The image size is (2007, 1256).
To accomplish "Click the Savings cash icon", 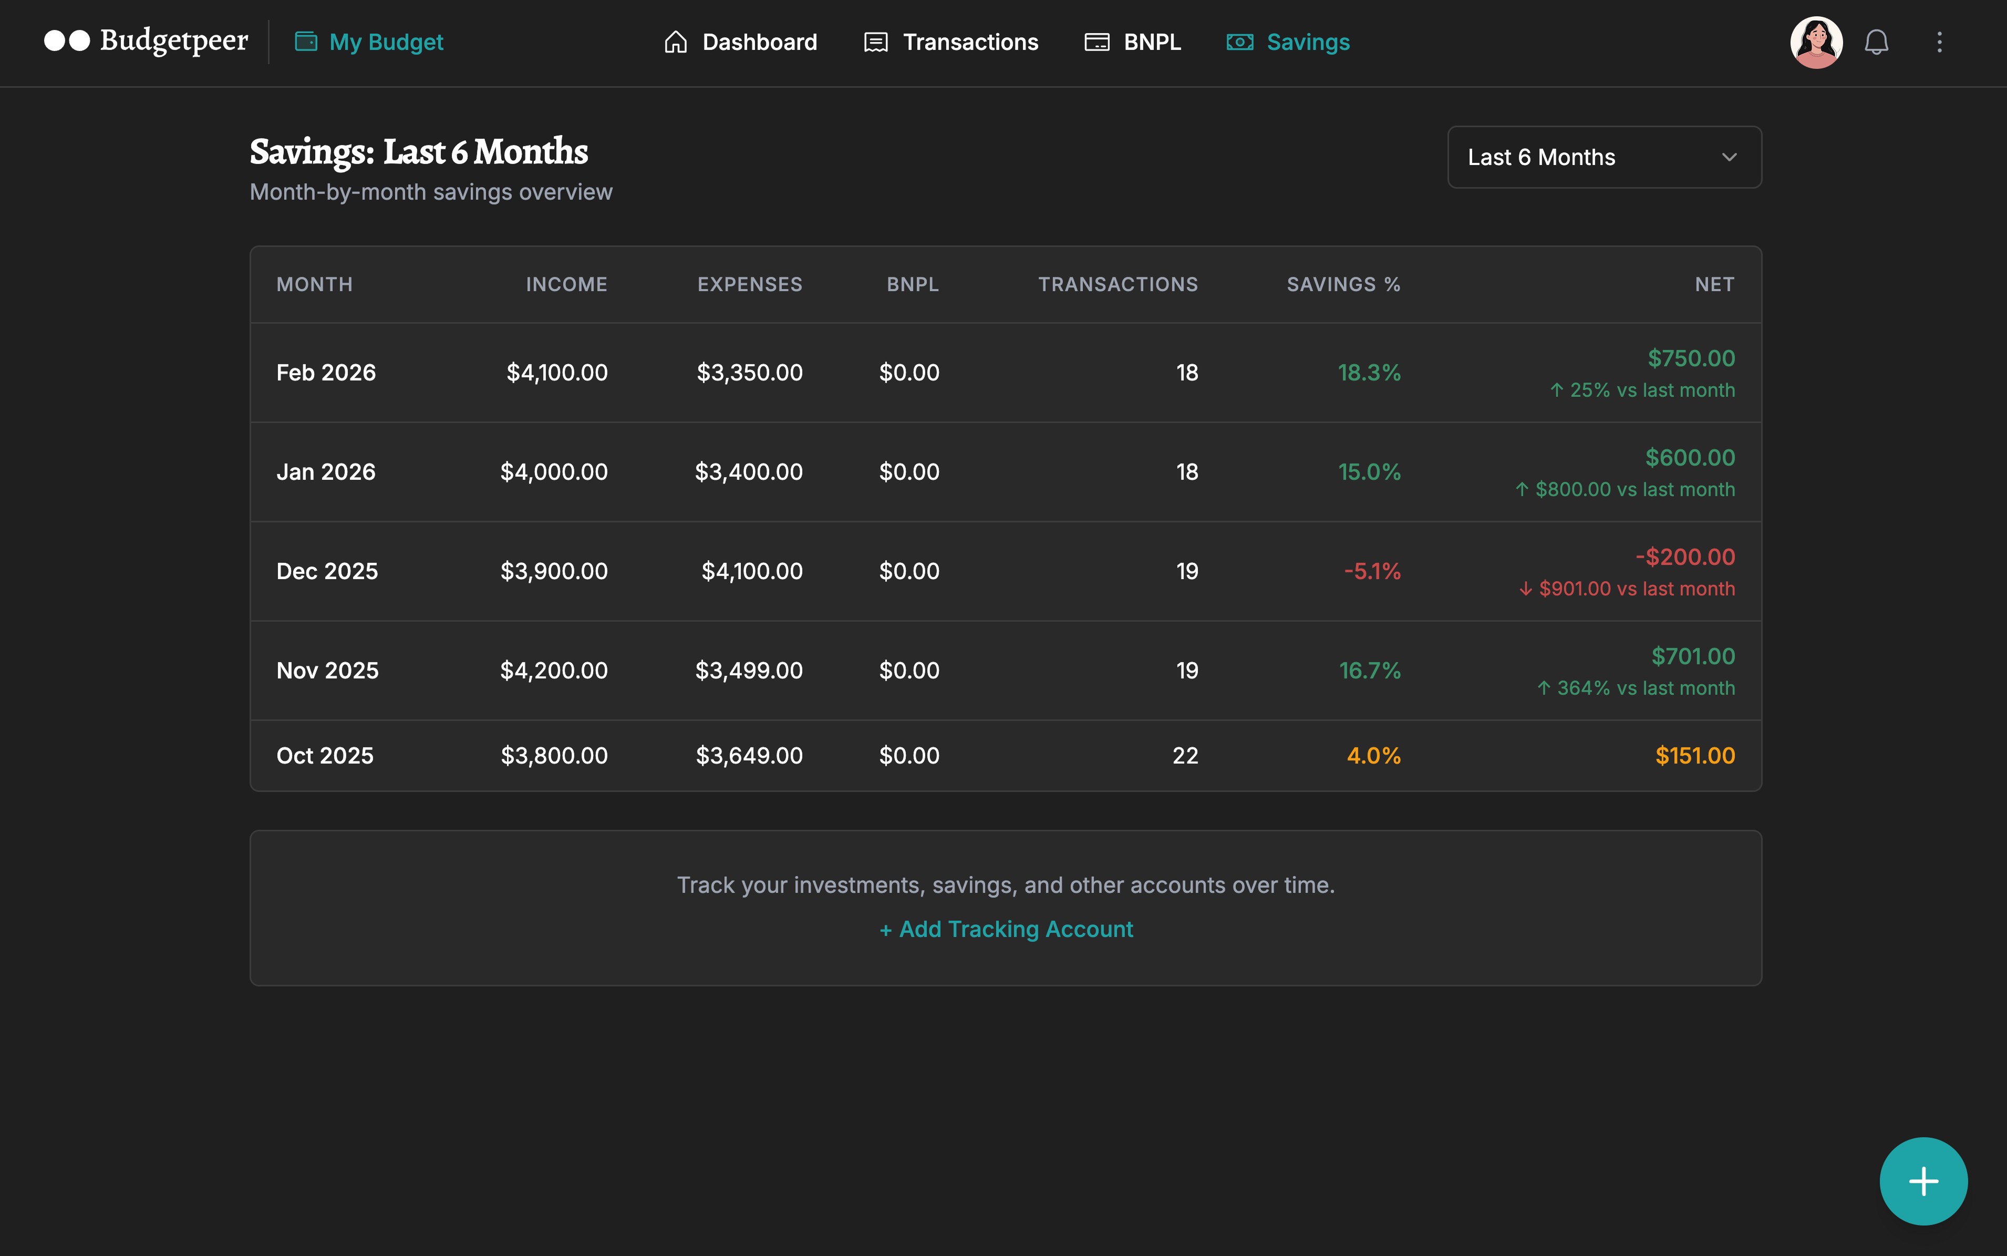I will [x=1240, y=42].
